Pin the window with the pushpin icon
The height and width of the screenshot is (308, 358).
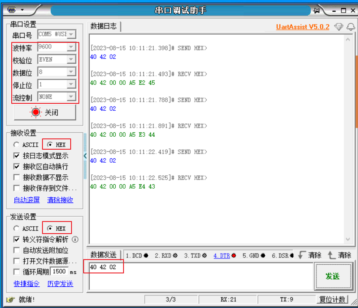point(317,10)
